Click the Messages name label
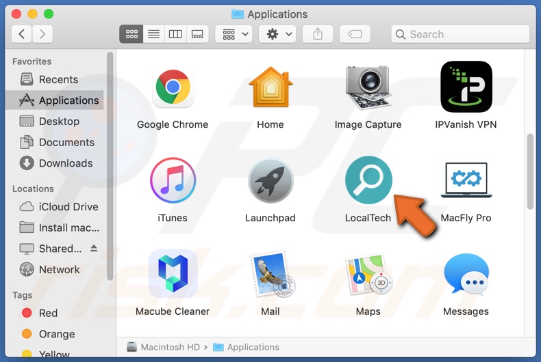Screen dimensions: 541x362 point(466,311)
